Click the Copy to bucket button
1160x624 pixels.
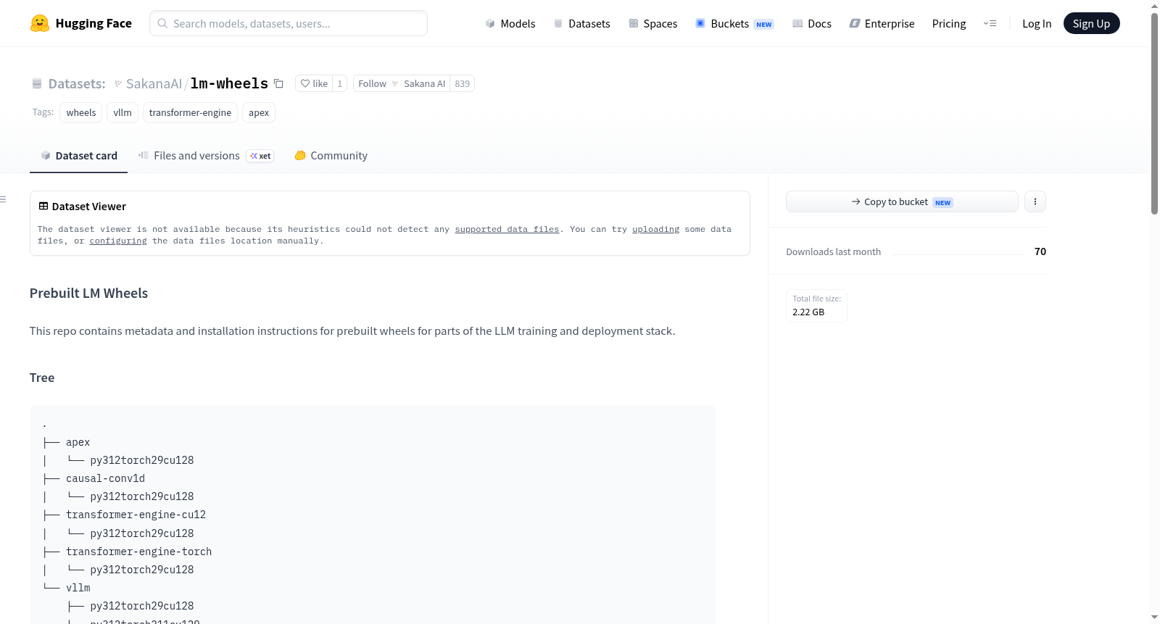click(902, 201)
